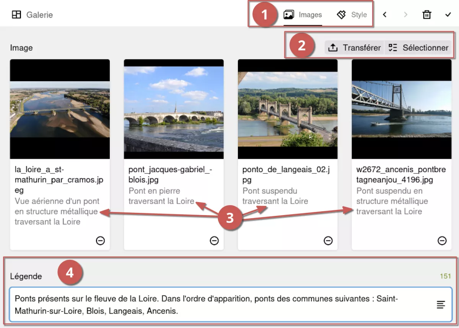The image size is (459, 328).
Task: Open text alignment icon in Légende field
Action: 441,305
